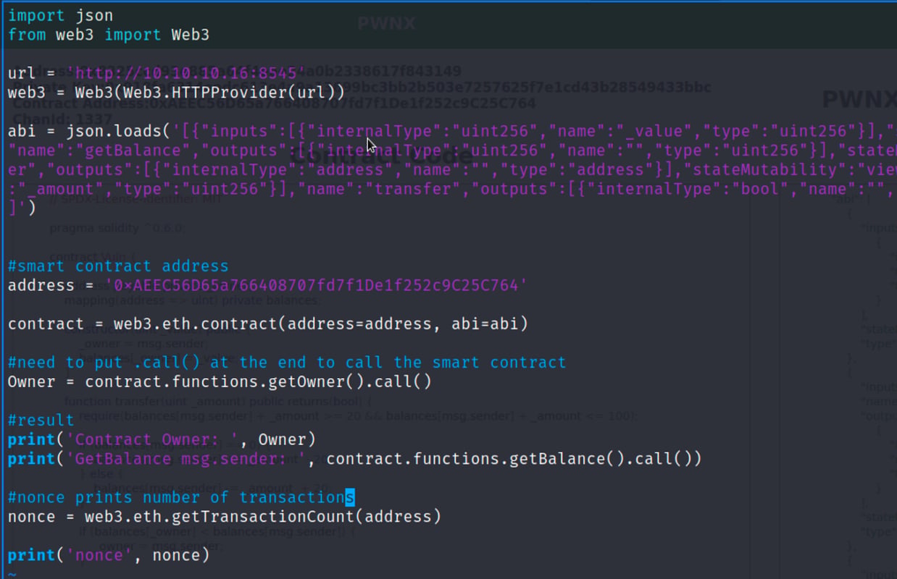Click '#nonce prints number of transactions' comment
Viewport: 897px width, 579px height.
coord(181,497)
